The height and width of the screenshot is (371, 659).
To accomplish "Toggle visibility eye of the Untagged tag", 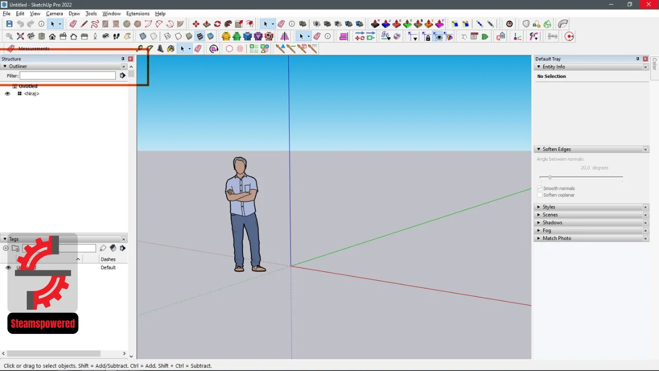I will [8, 267].
